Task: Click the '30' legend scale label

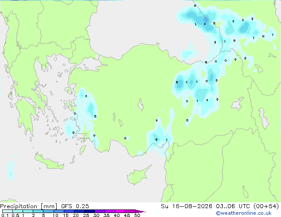Action: (x=96, y=215)
